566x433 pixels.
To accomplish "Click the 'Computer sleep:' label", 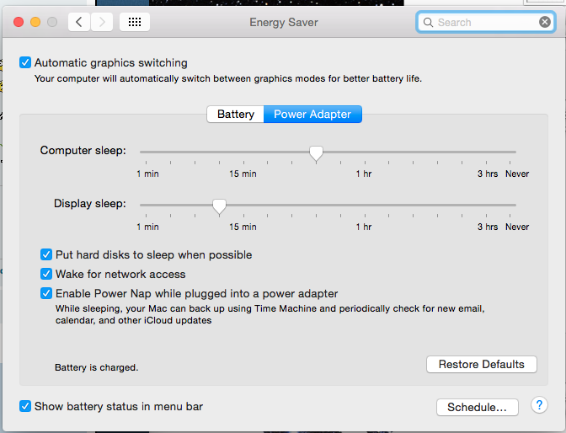I will click(83, 150).
